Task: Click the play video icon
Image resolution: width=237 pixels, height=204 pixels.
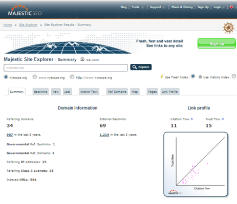Action: click(x=82, y=59)
